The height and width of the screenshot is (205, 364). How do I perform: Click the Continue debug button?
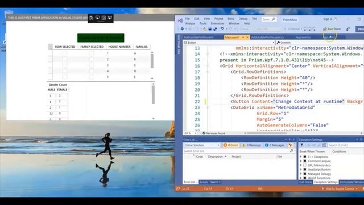292,29
